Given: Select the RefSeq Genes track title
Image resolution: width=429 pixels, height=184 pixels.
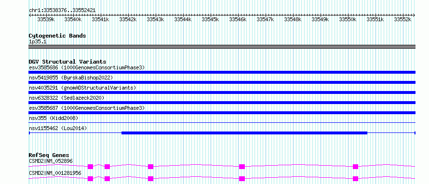Looking at the screenshot, I should 49,155.
